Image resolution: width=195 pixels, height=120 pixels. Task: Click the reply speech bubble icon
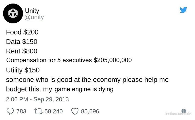(10, 111)
